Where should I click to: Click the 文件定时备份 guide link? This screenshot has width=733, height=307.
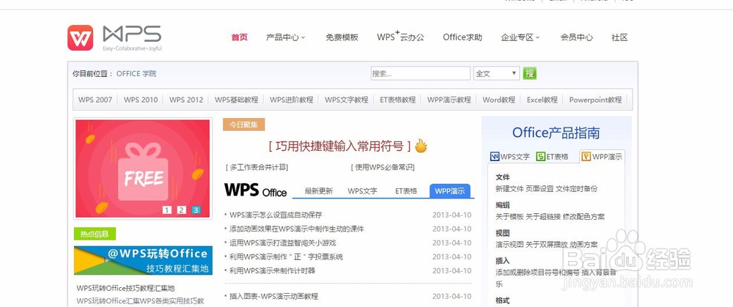[576, 189]
